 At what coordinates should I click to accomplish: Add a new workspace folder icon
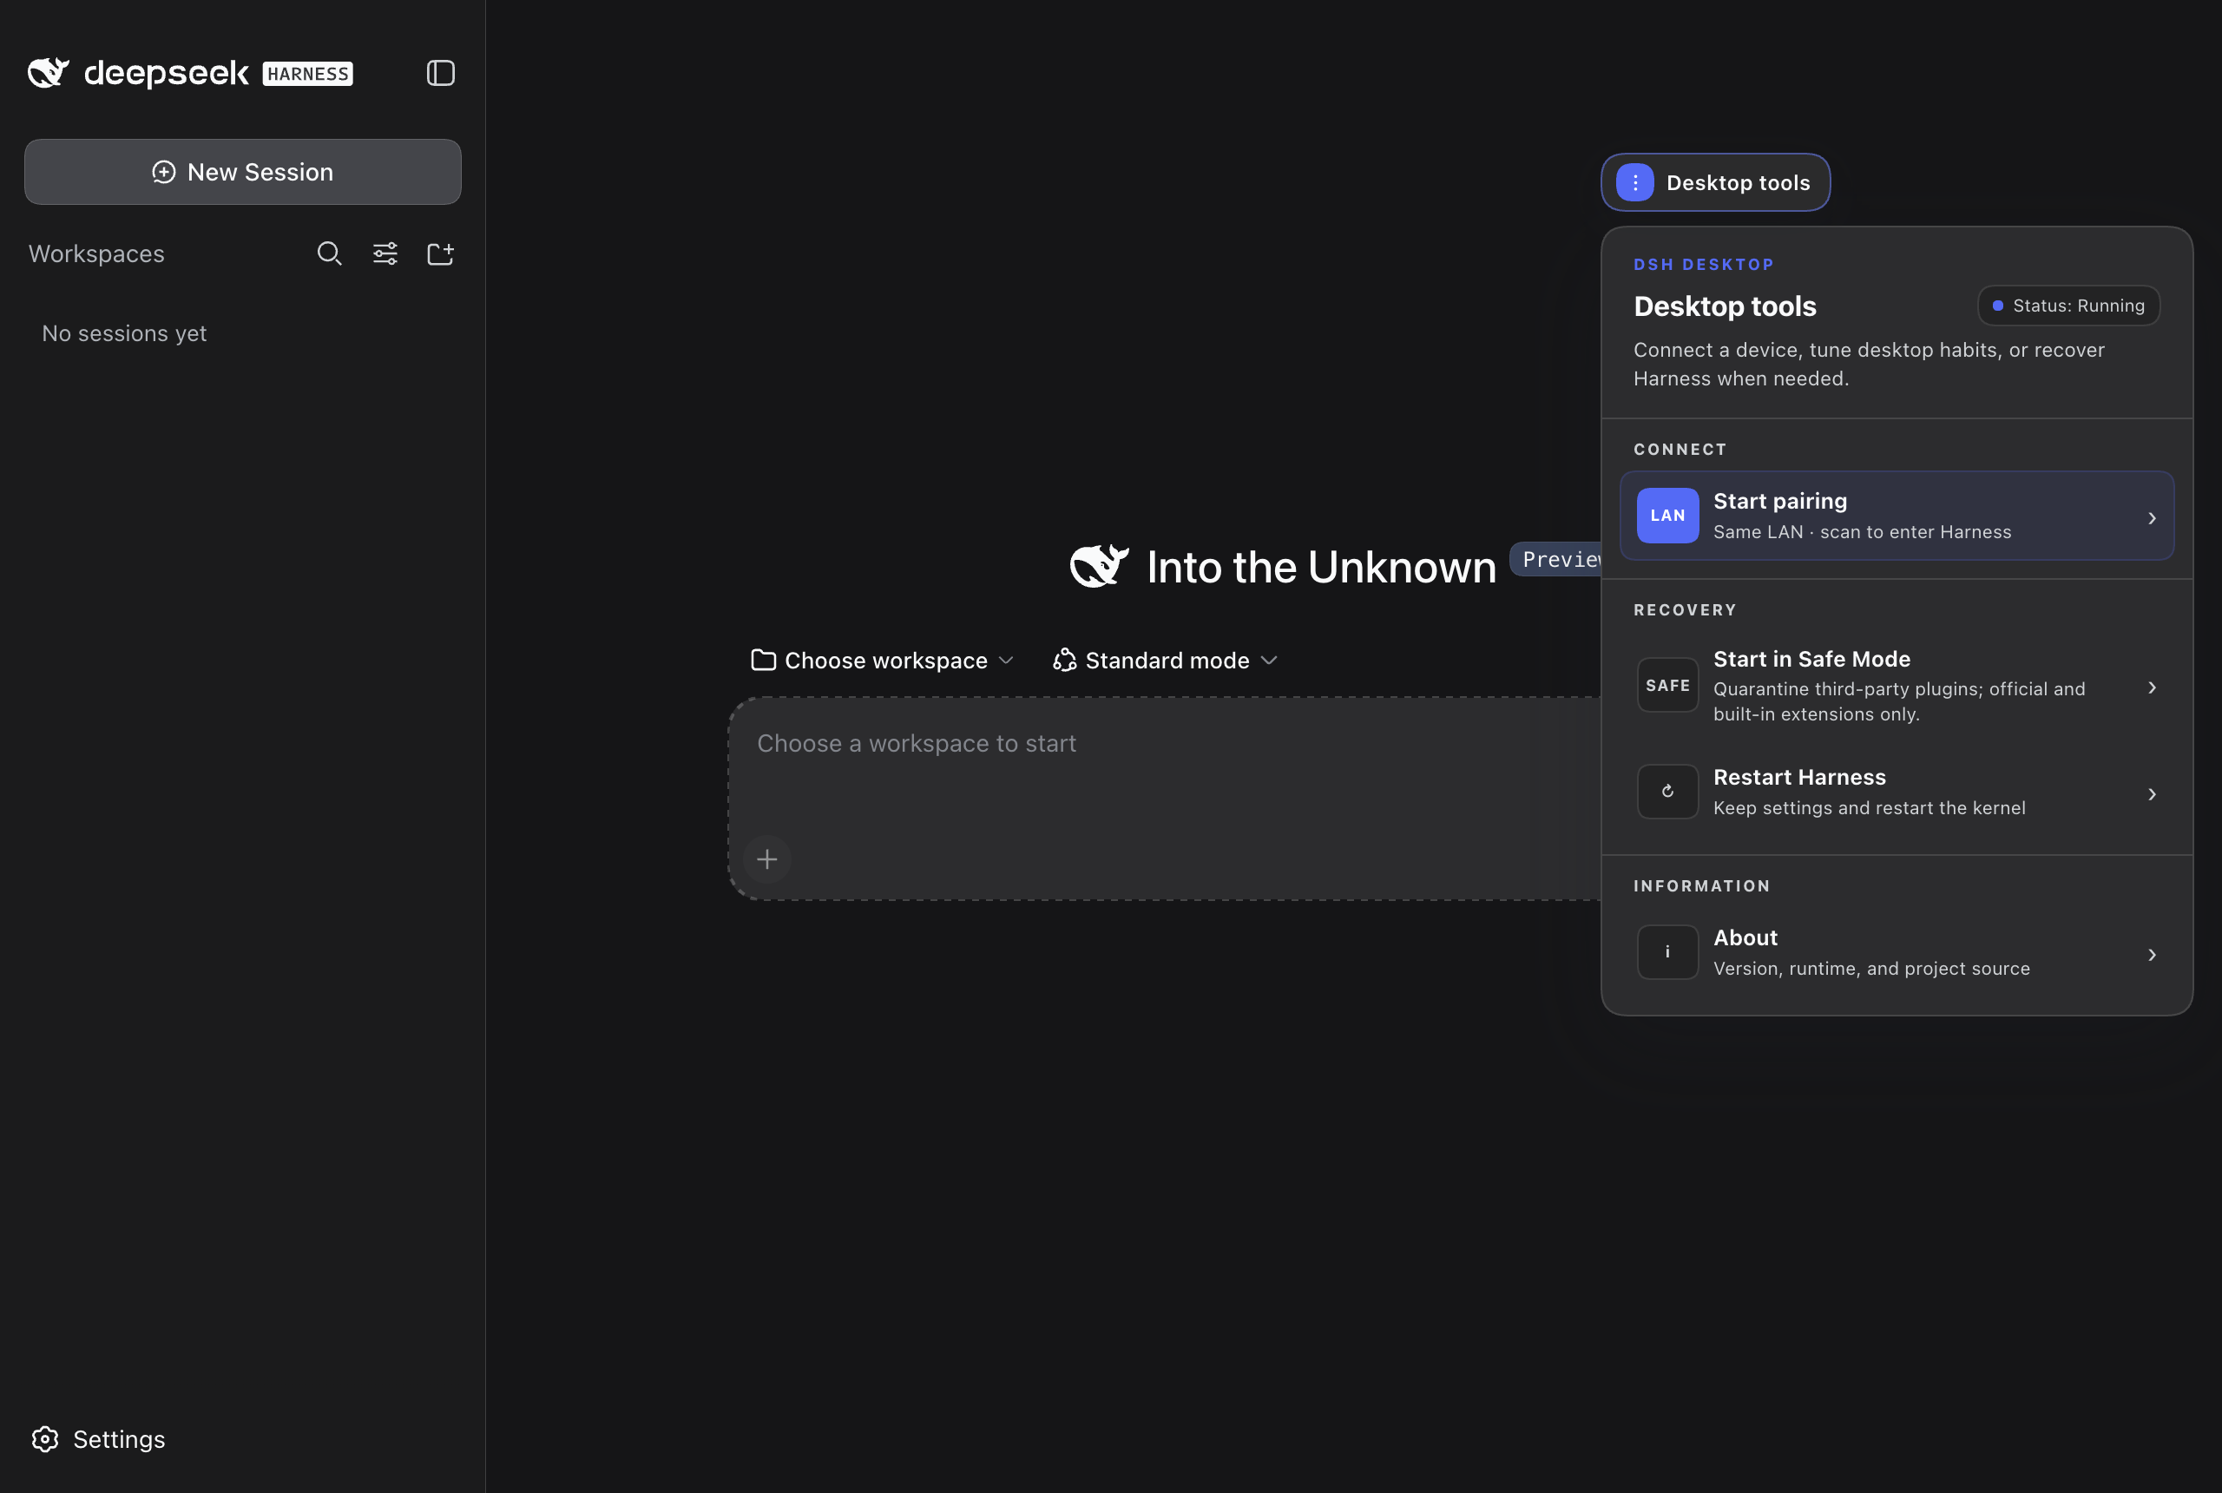coord(440,253)
